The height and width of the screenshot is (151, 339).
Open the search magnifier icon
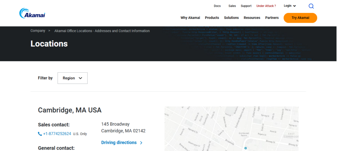click(311, 6)
